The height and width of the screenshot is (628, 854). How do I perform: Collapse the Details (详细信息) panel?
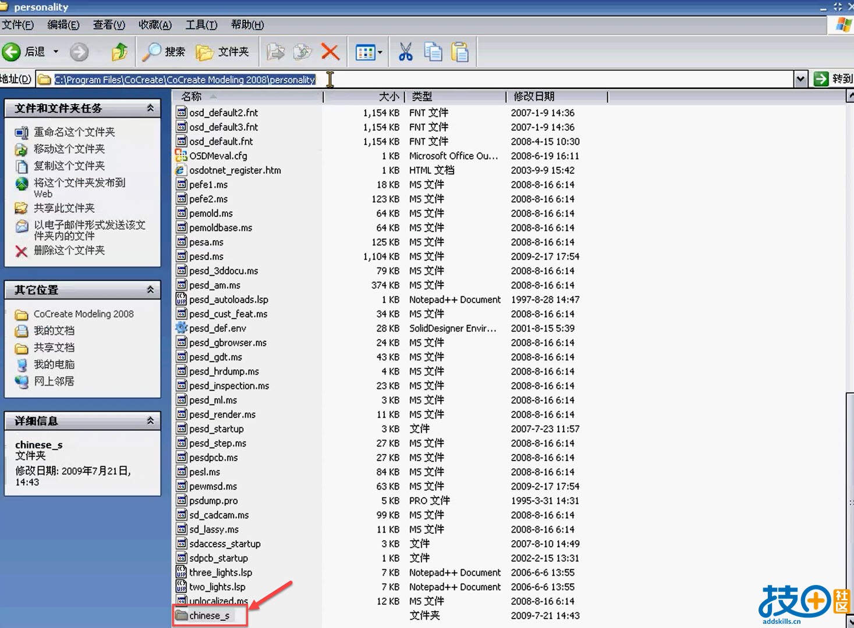(150, 420)
